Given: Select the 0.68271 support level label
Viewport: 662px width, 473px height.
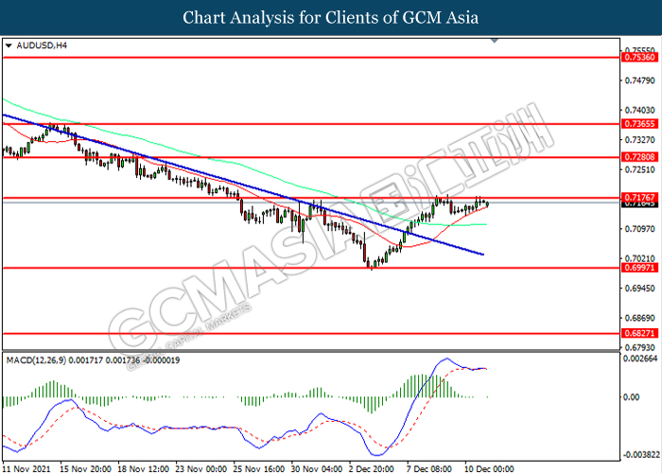Looking at the screenshot, I should (x=640, y=333).
